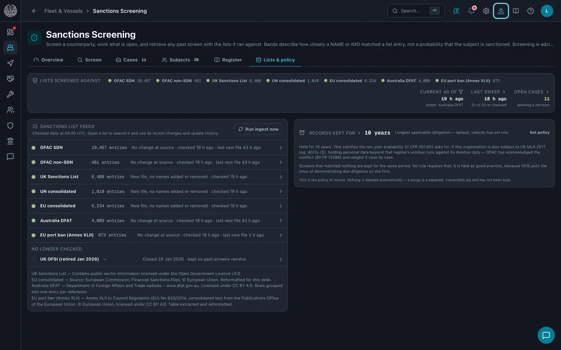Open the navigation arrow sidebar icon
561x350 pixels.
coord(10,63)
